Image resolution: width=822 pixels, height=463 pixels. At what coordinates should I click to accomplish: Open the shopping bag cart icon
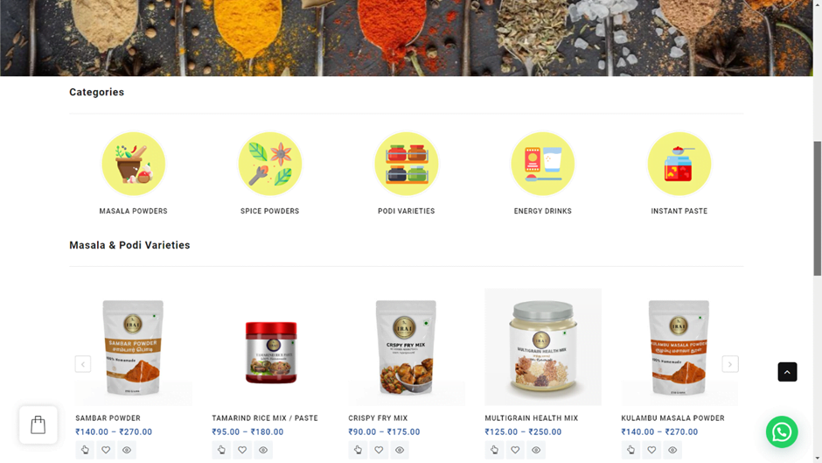pos(38,424)
